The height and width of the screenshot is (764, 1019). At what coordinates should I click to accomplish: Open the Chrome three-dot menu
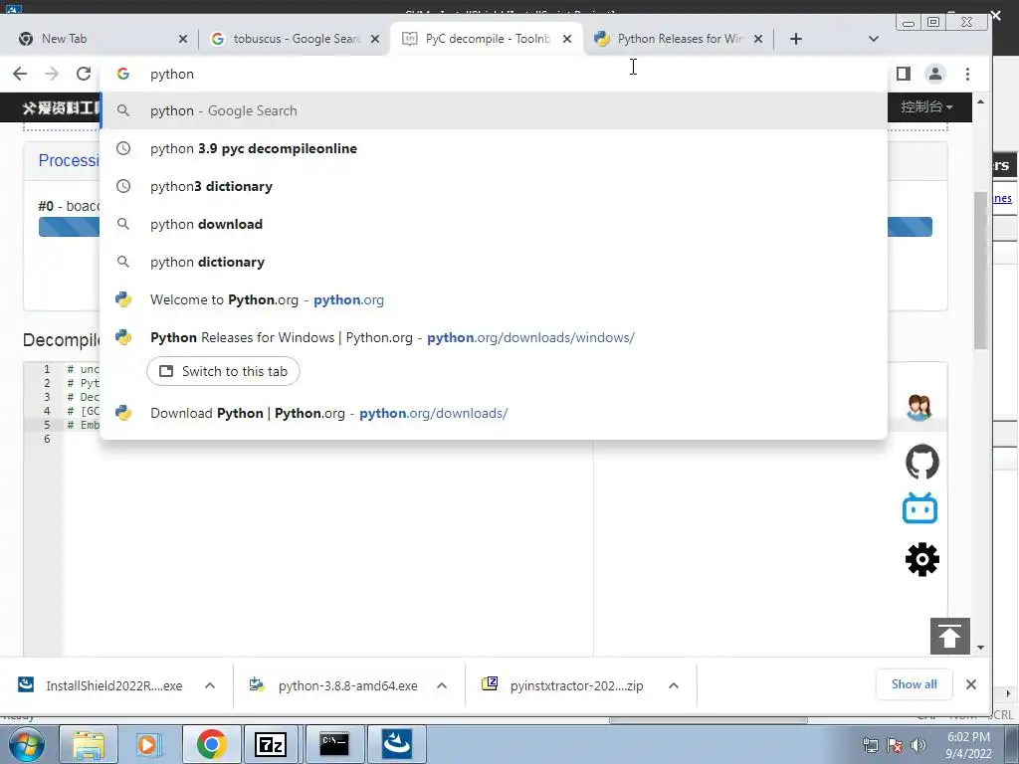point(967,74)
